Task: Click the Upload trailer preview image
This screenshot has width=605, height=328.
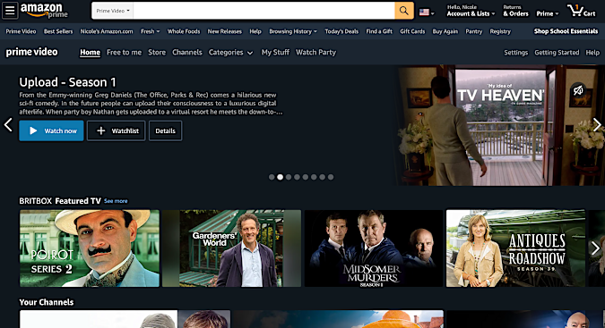Action: pyautogui.click(x=501, y=125)
